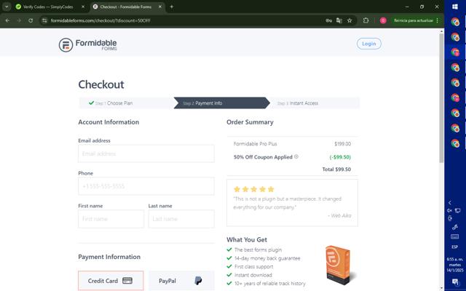Close the Verify Codes tab

tap(83, 7)
